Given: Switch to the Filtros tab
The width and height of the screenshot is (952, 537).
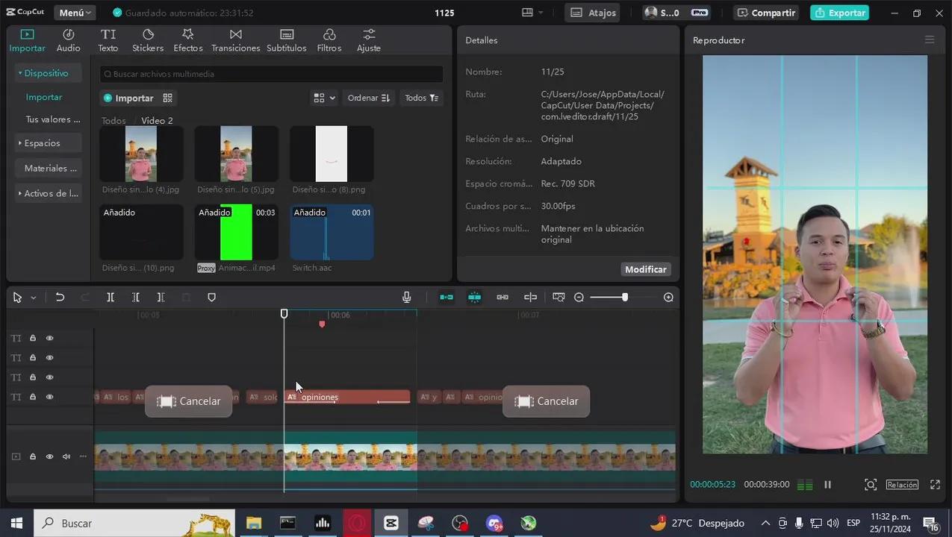Looking at the screenshot, I should (329, 40).
